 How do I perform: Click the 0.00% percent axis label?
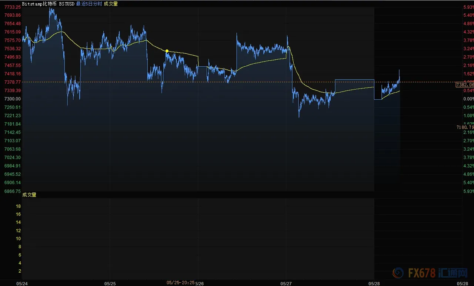coord(469,99)
